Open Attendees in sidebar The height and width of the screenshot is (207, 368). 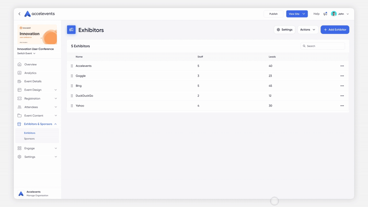[31, 107]
